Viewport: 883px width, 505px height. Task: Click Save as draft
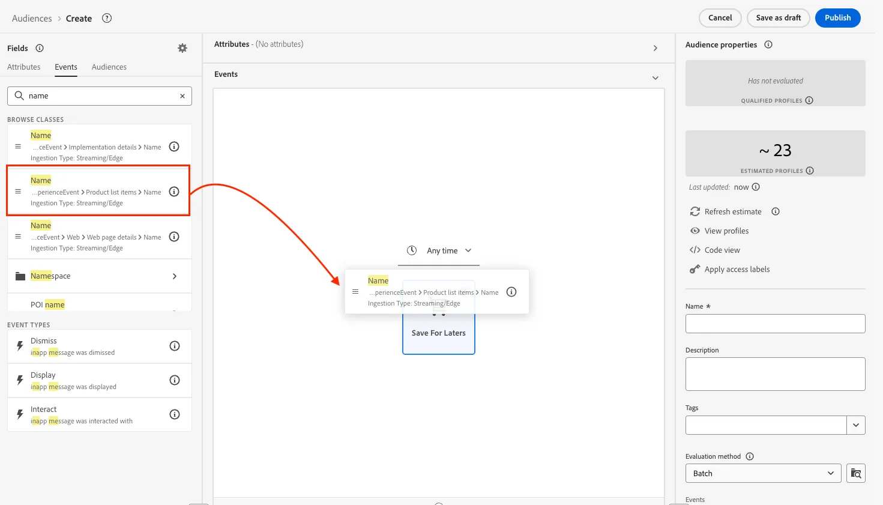coord(779,18)
